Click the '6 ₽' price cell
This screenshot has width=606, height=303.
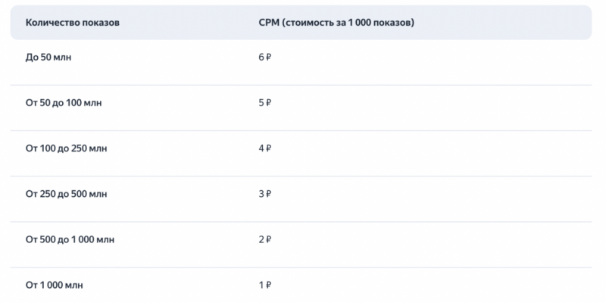(264, 58)
